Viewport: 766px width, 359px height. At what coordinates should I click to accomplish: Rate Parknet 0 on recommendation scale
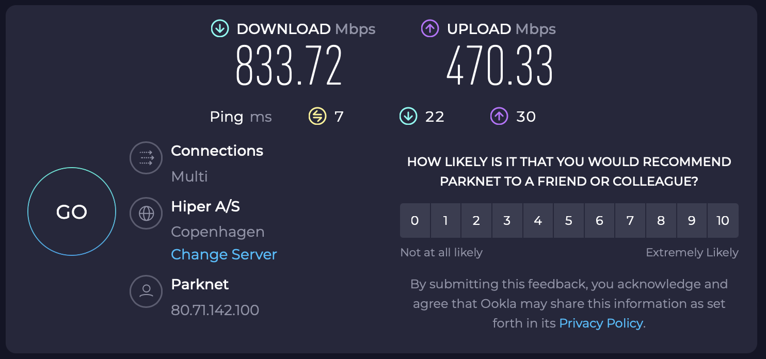415,221
